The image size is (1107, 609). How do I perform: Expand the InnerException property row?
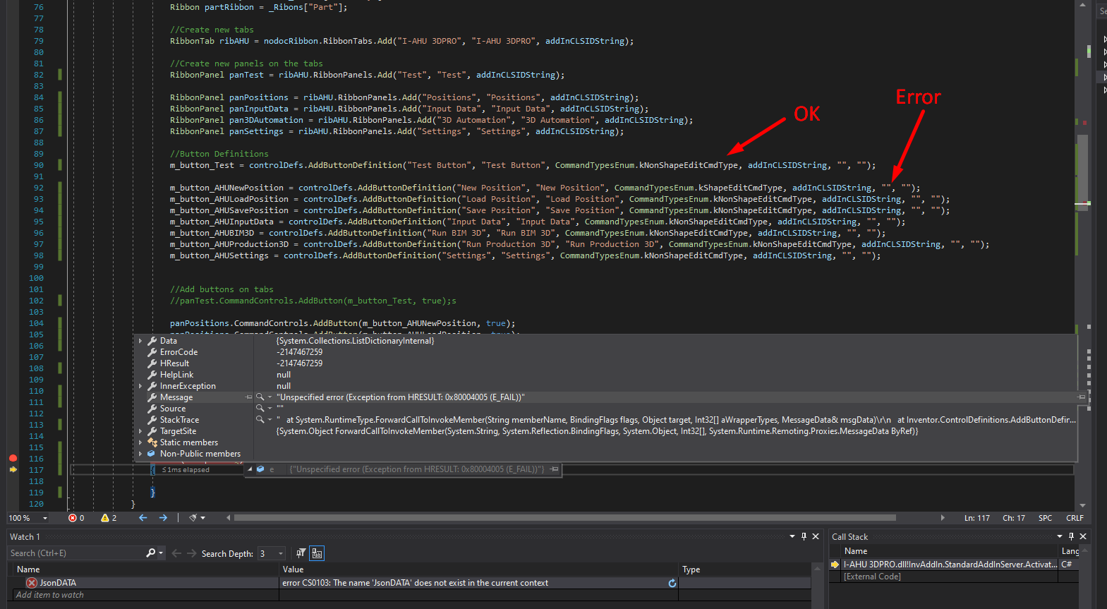pyautogui.click(x=140, y=386)
